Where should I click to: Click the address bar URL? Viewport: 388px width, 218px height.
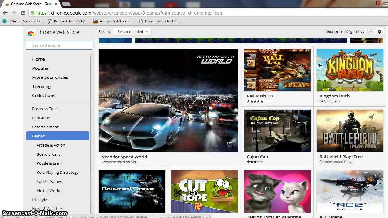click(129, 13)
